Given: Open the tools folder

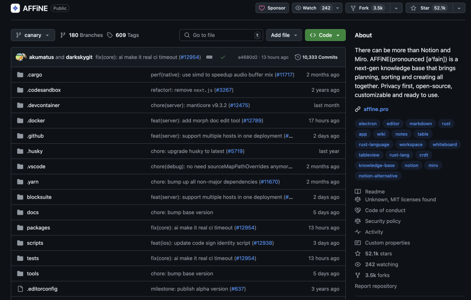Looking at the screenshot, I should [x=33, y=273].
